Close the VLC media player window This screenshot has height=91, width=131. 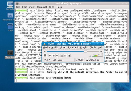point(101,44)
